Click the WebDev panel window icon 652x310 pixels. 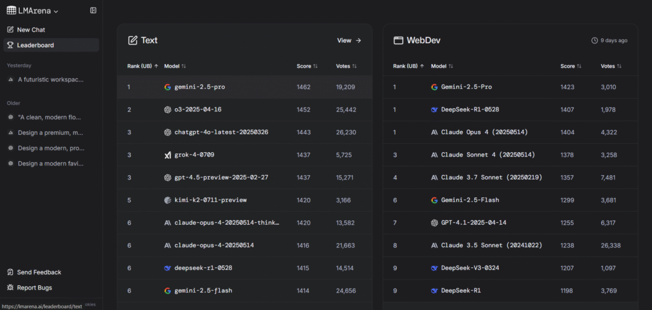[x=399, y=40]
